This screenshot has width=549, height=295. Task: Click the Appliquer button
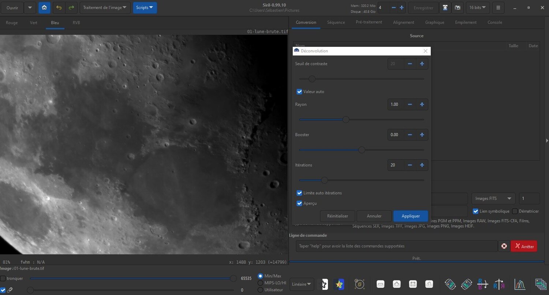pos(411,216)
